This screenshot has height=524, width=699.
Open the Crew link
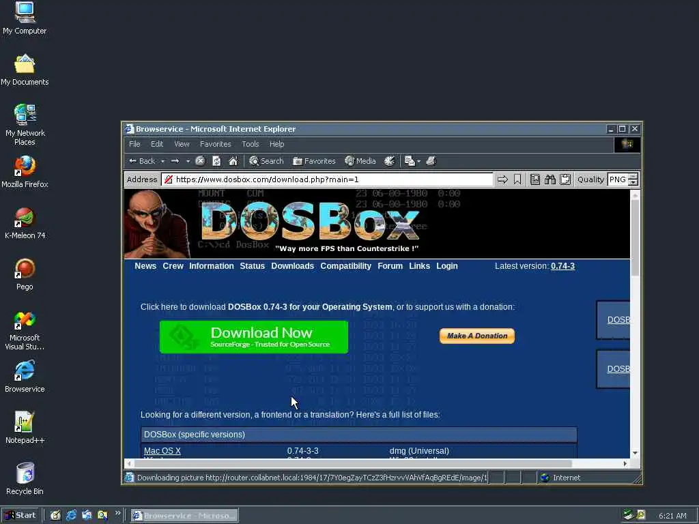[173, 266]
